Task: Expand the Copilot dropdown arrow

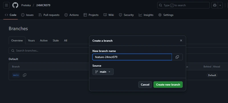Action: 220,5
